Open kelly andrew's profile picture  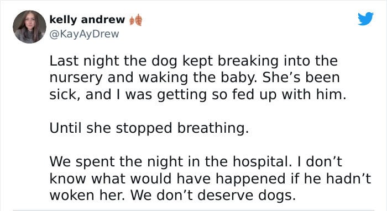coord(29,27)
